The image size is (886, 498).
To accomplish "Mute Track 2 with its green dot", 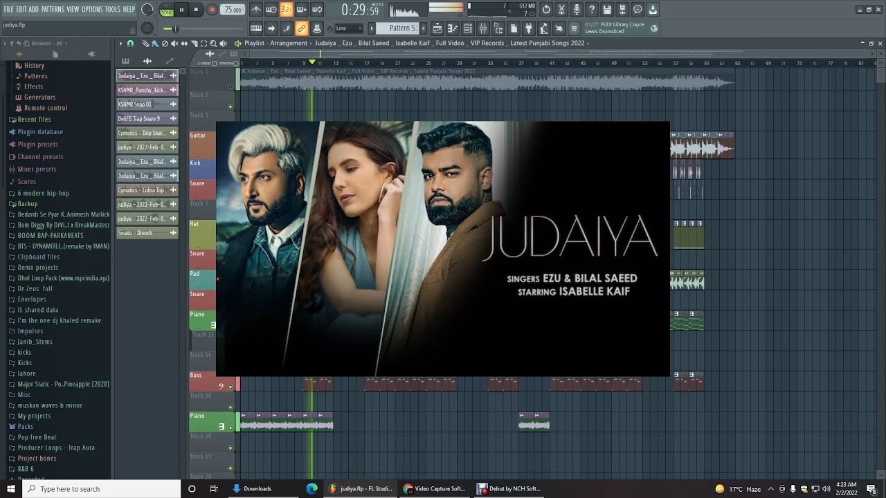I will pos(230,107).
